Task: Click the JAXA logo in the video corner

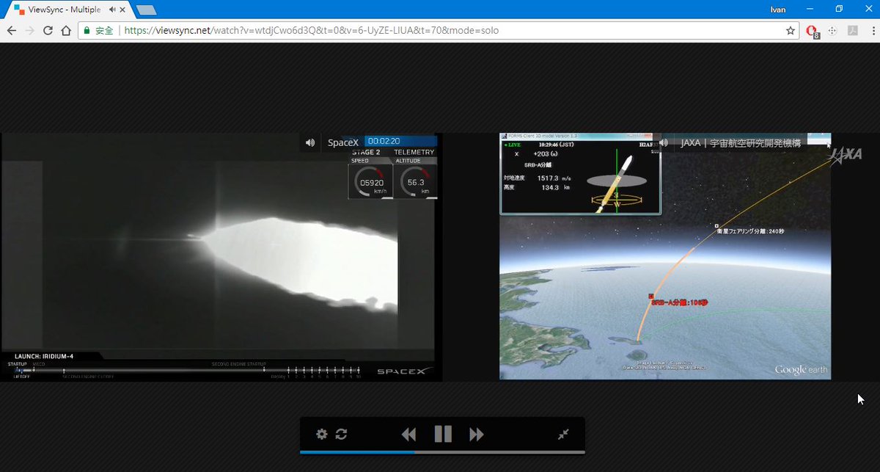Action: pos(845,155)
